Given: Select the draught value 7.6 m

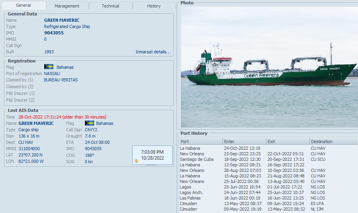Looking at the screenshot, I should click(90, 136).
